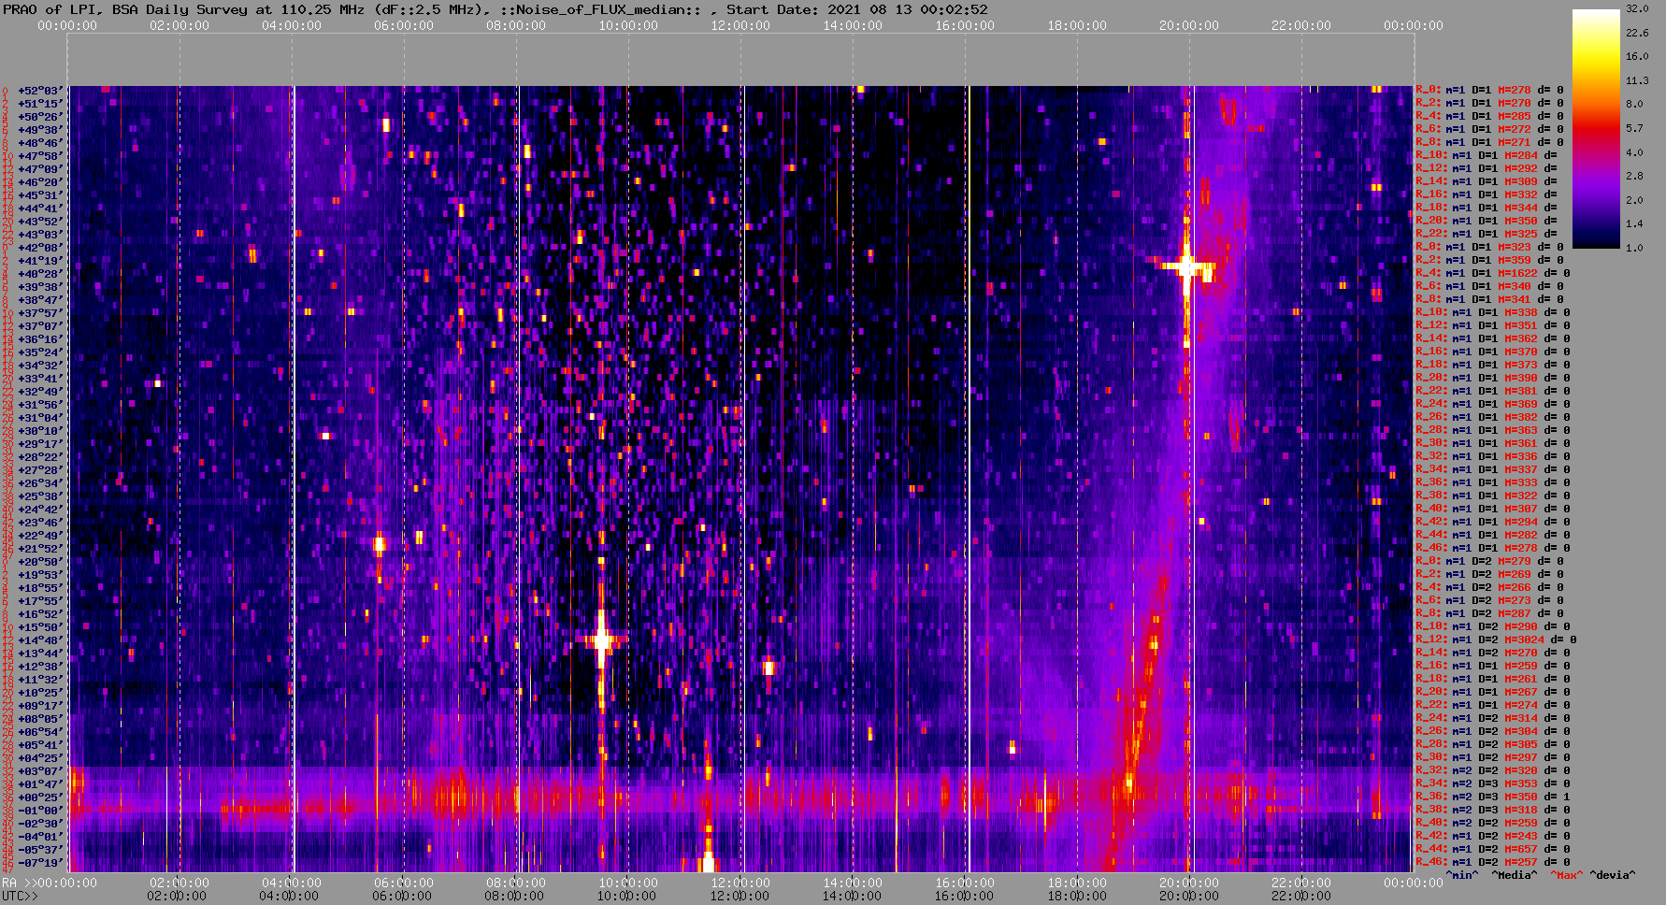This screenshot has width=1666, height=905.
Task: Click the '12:00:00' label on UTC axis
Action: [x=740, y=896]
